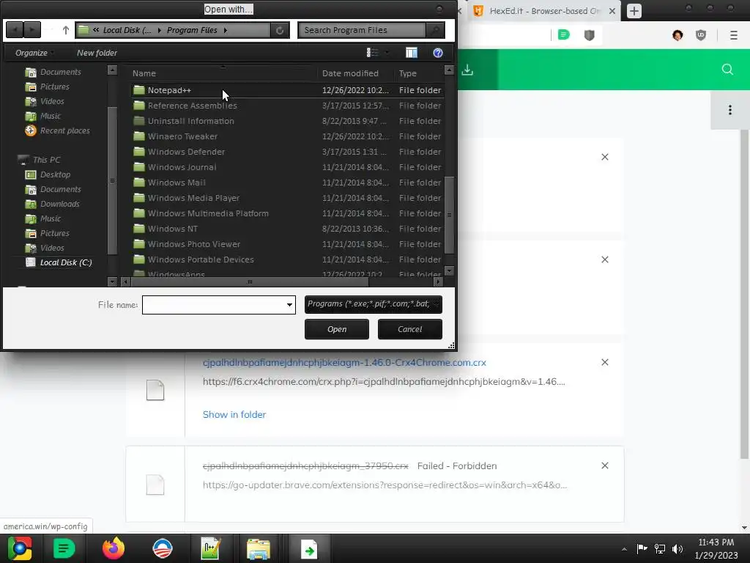Select the Winaero Tweaker folder

(x=287, y=136)
